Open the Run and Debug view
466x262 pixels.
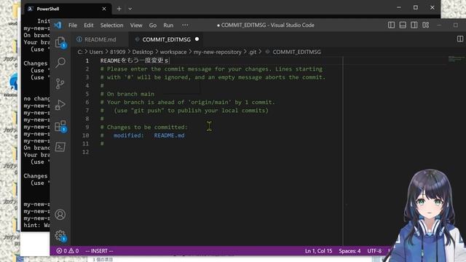[x=60, y=105]
